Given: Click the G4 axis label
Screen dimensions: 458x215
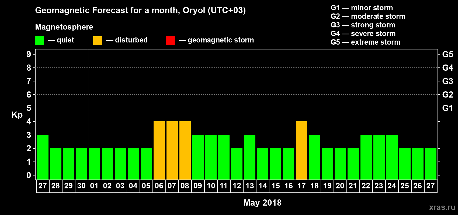Looking at the screenshot, I should (448, 68).
